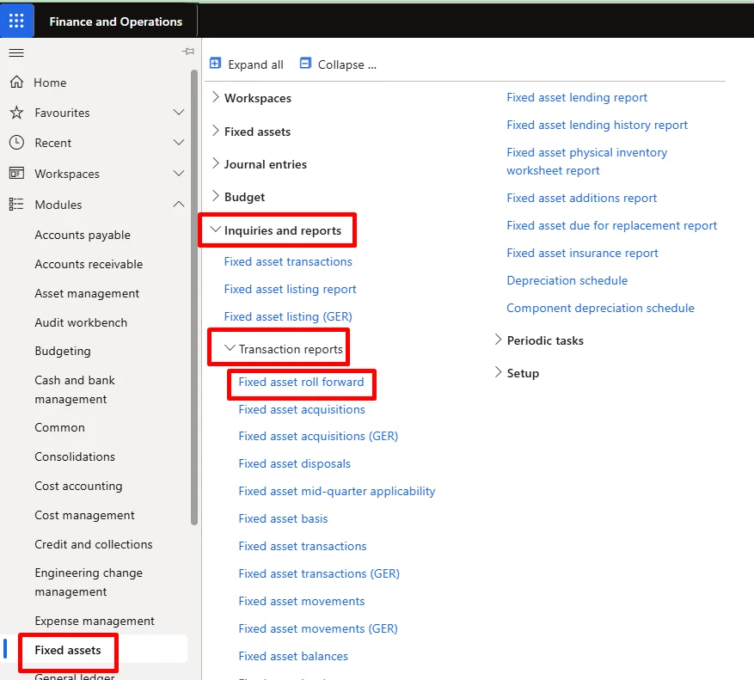Image resolution: width=754 pixels, height=680 pixels.
Task: Open Fixed asset movements (GER)
Action: tap(318, 628)
